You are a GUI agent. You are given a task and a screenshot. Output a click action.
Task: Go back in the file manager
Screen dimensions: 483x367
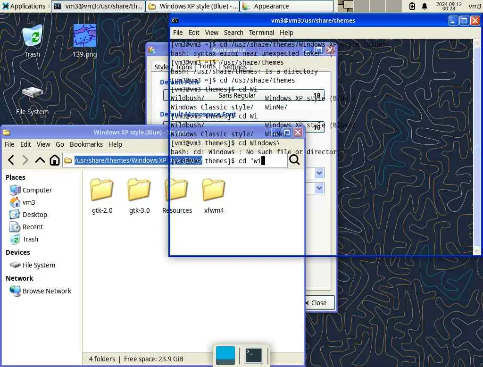[11, 160]
